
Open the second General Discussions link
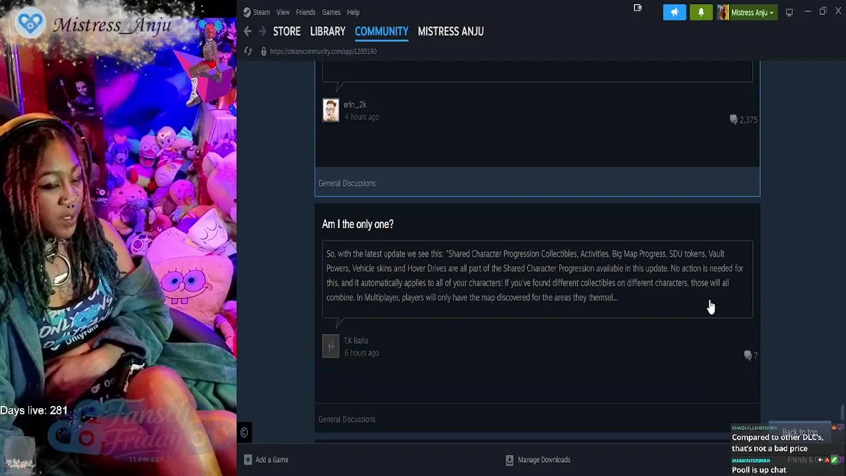click(347, 419)
